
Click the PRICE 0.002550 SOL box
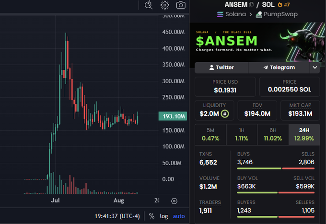(290, 87)
